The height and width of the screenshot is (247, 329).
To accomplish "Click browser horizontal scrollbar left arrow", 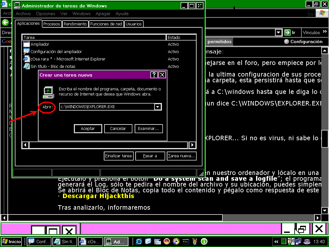I will [4, 218].
